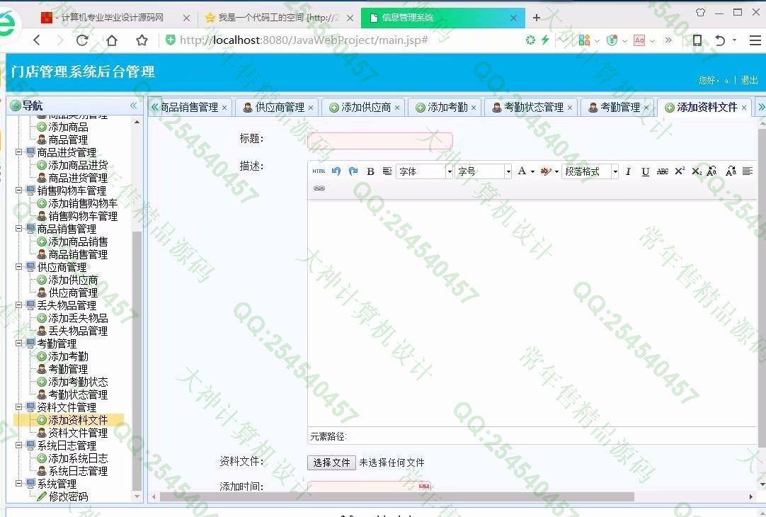Open the 段落格式 paragraph format dropdown

tap(615, 171)
